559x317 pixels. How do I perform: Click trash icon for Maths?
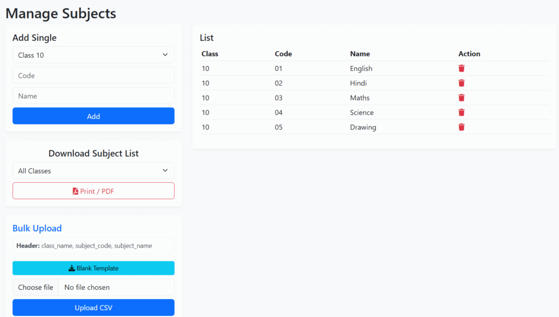pos(461,98)
